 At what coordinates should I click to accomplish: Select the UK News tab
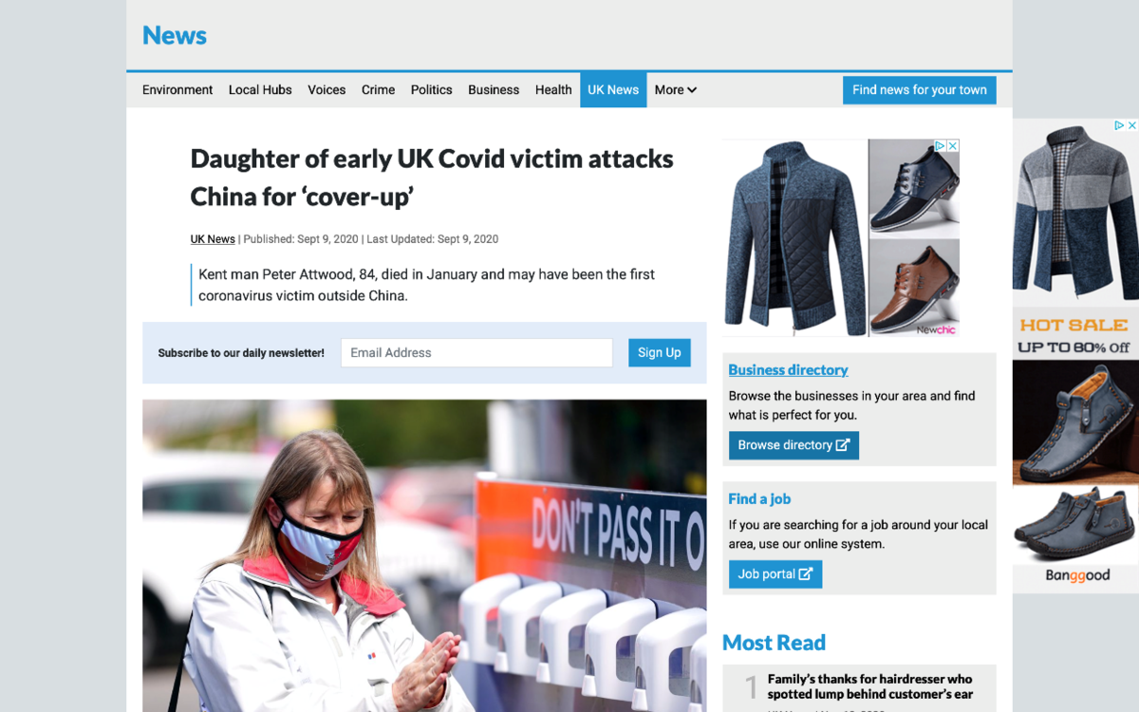click(613, 90)
